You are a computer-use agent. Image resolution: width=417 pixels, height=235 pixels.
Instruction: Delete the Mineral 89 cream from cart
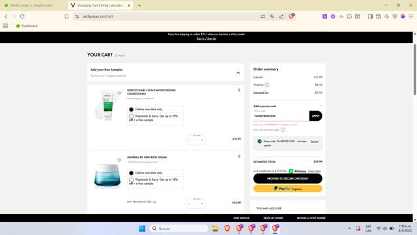pos(239,156)
